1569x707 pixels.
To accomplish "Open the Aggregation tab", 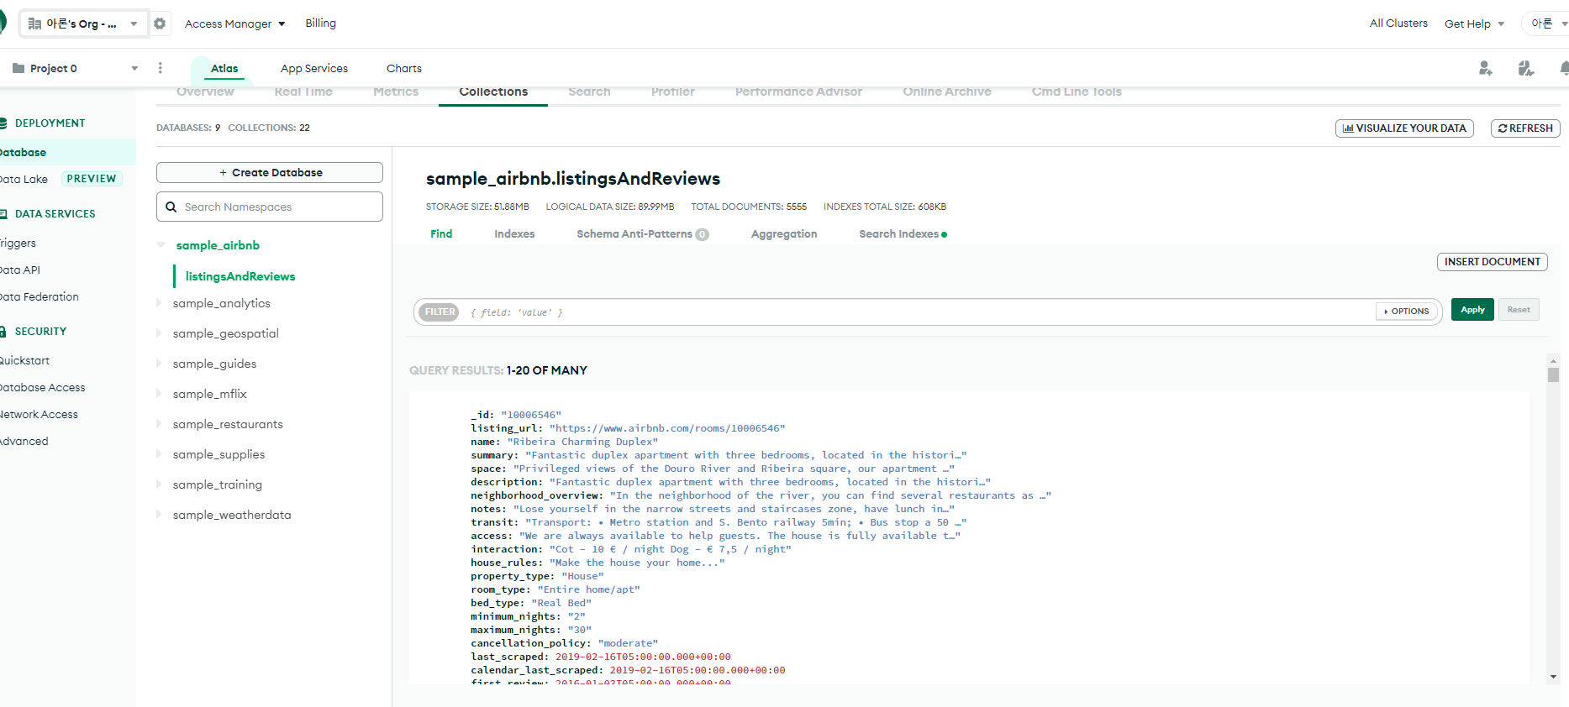I will [784, 234].
